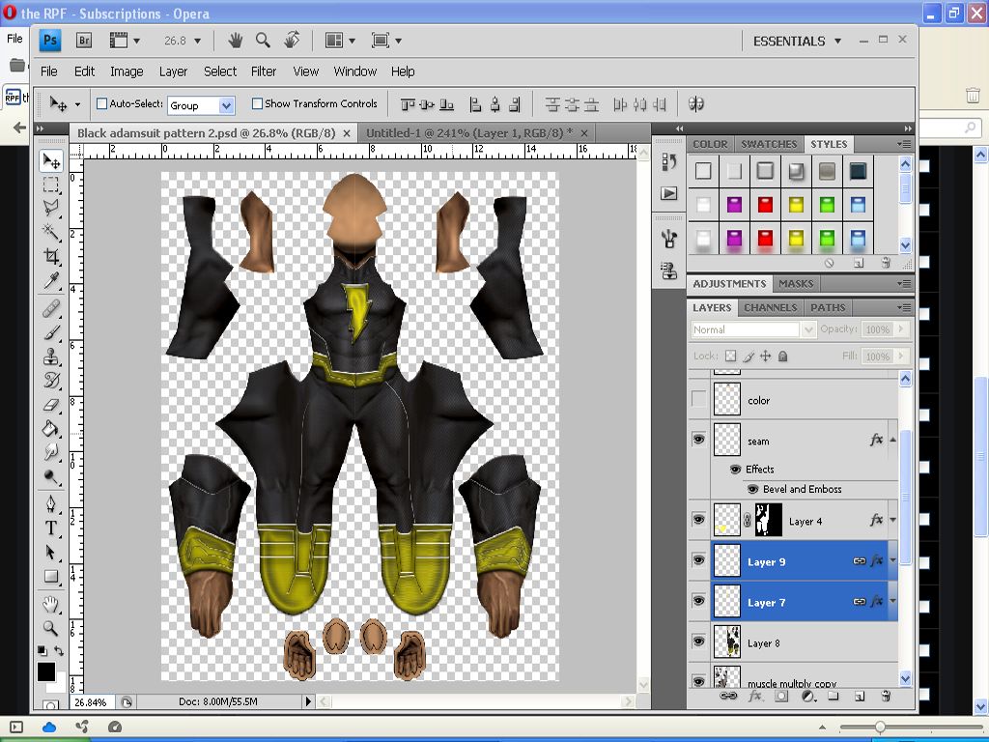Apply the red gel style swatch in second row
This screenshot has width=989, height=742.
(x=765, y=205)
